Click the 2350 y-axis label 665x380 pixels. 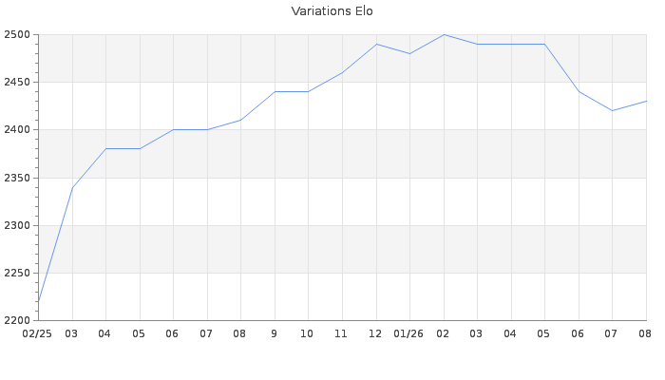tap(17, 179)
